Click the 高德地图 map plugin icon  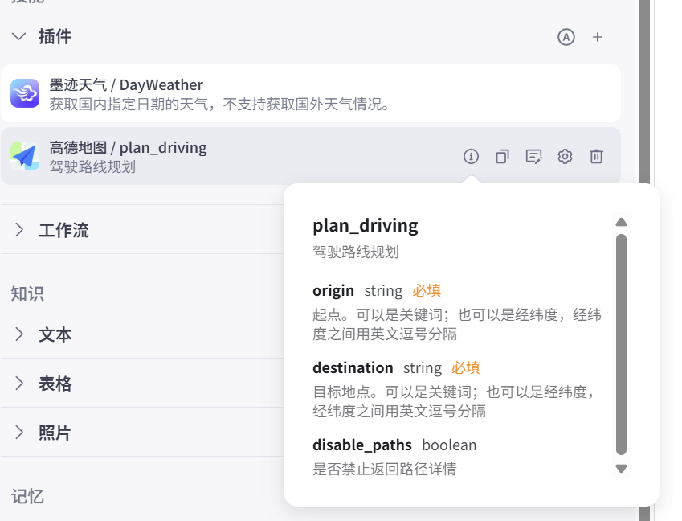pyautogui.click(x=25, y=156)
